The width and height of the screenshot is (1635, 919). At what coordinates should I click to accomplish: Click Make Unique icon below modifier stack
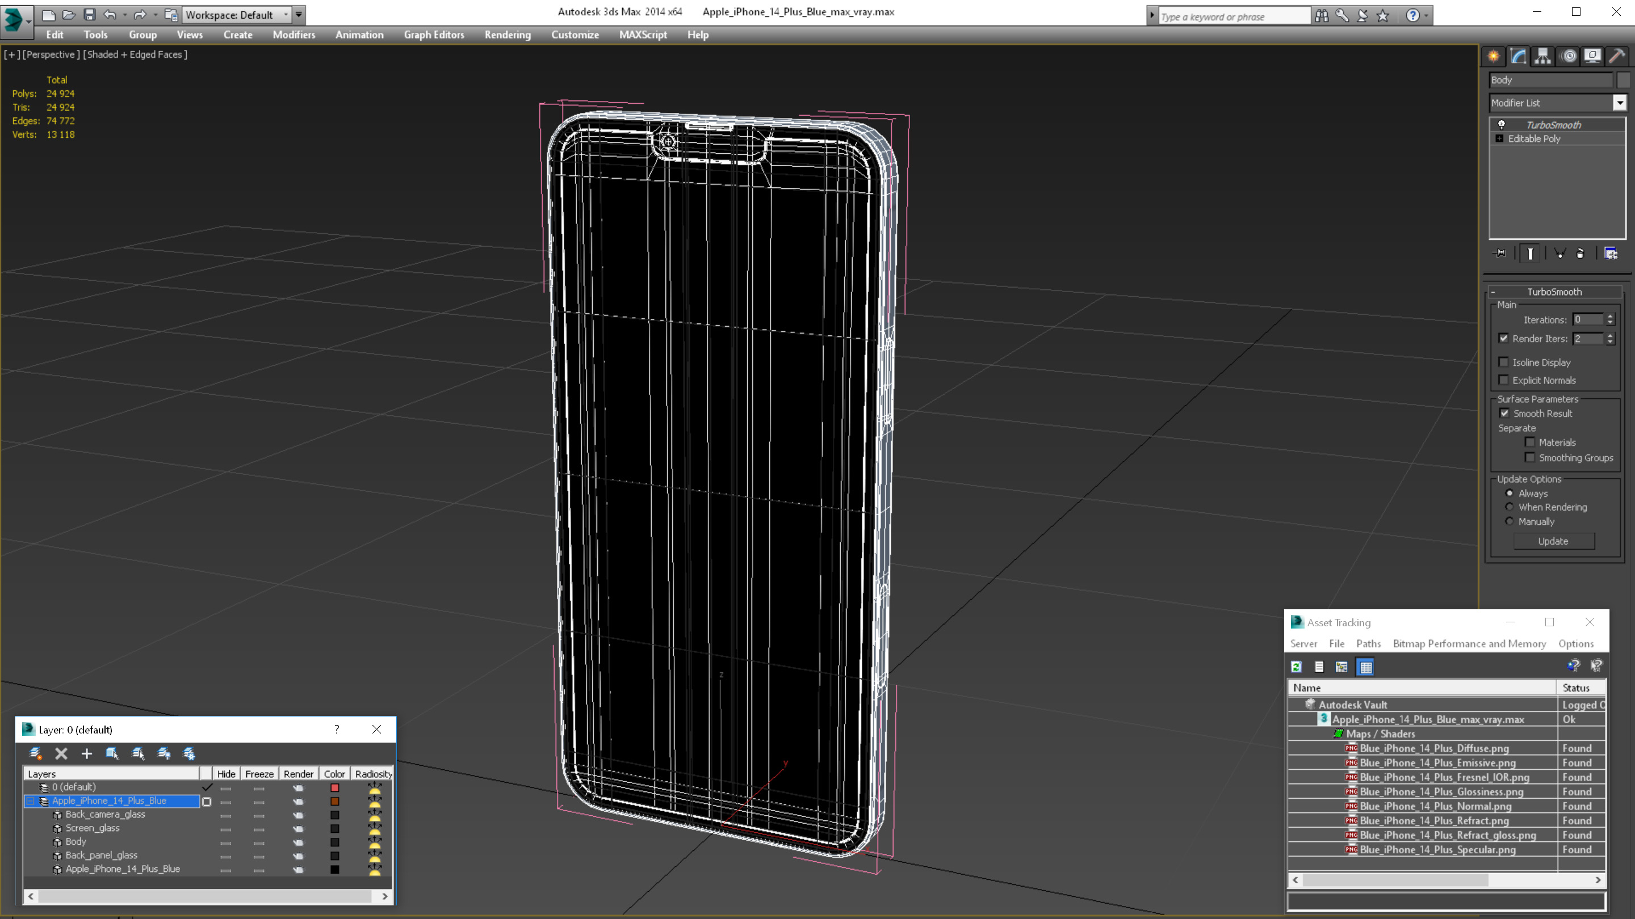pyautogui.click(x=1559, y=253)
